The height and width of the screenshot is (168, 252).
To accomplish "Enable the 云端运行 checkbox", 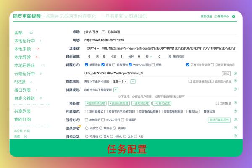I will (x=123, y=120).
